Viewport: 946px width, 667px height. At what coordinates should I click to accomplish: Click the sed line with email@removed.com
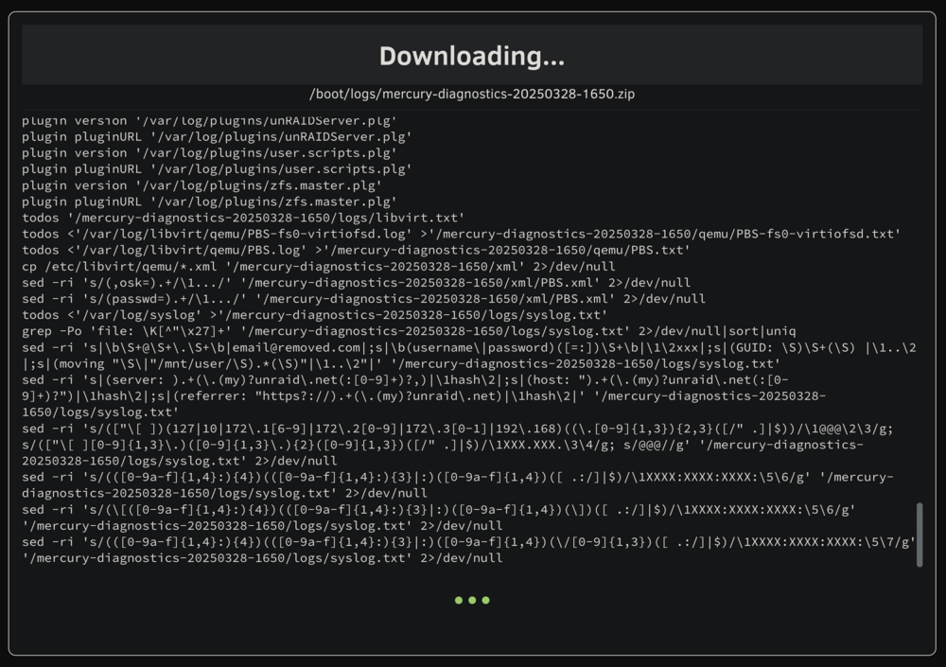(x=469, y=356)
